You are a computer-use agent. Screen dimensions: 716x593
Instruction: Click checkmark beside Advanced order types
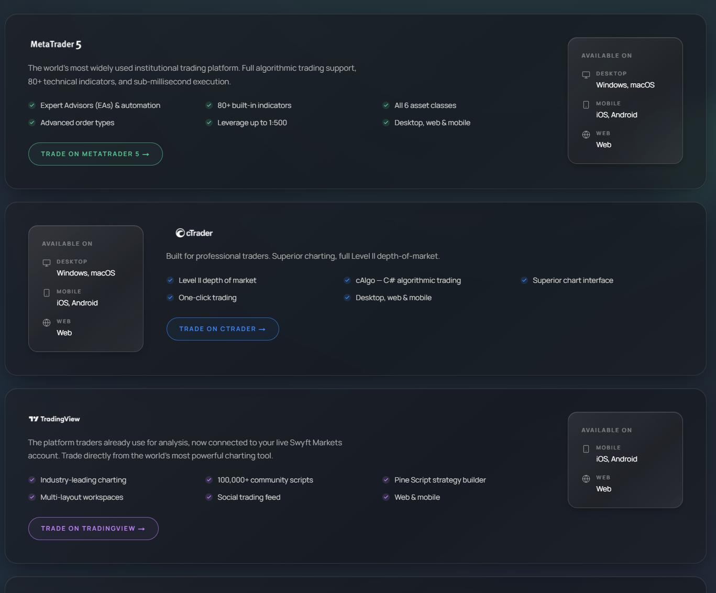click(32, 123)
